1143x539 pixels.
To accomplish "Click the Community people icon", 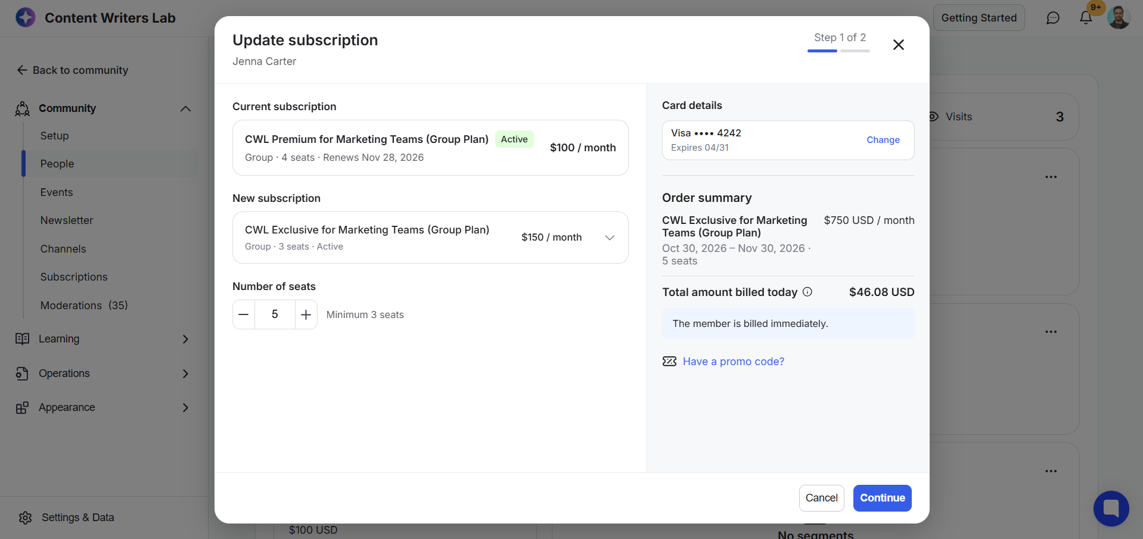I will (23, 108).
